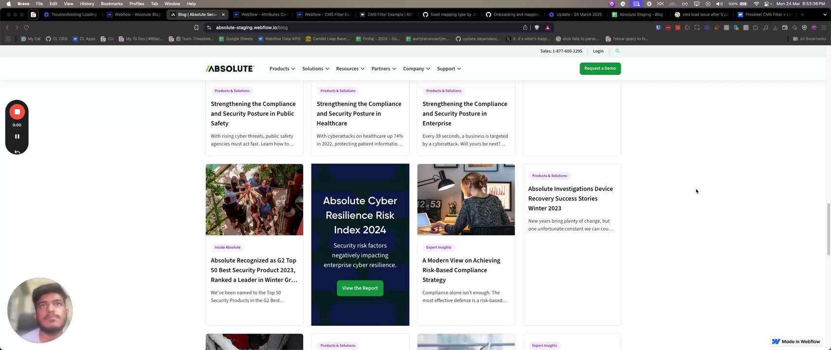
Task: Open the All Bookmarks folder
Action: [x=810, y=39]
